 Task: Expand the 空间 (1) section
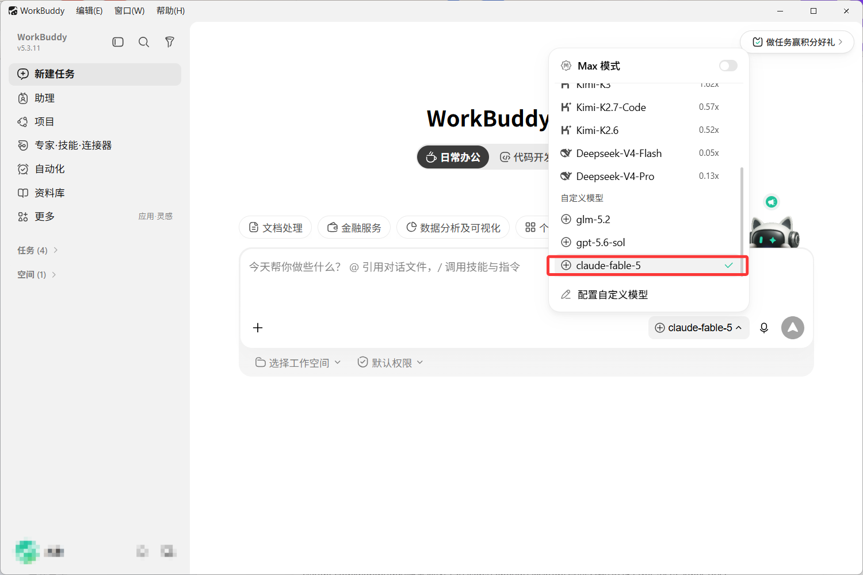point(37,275)
